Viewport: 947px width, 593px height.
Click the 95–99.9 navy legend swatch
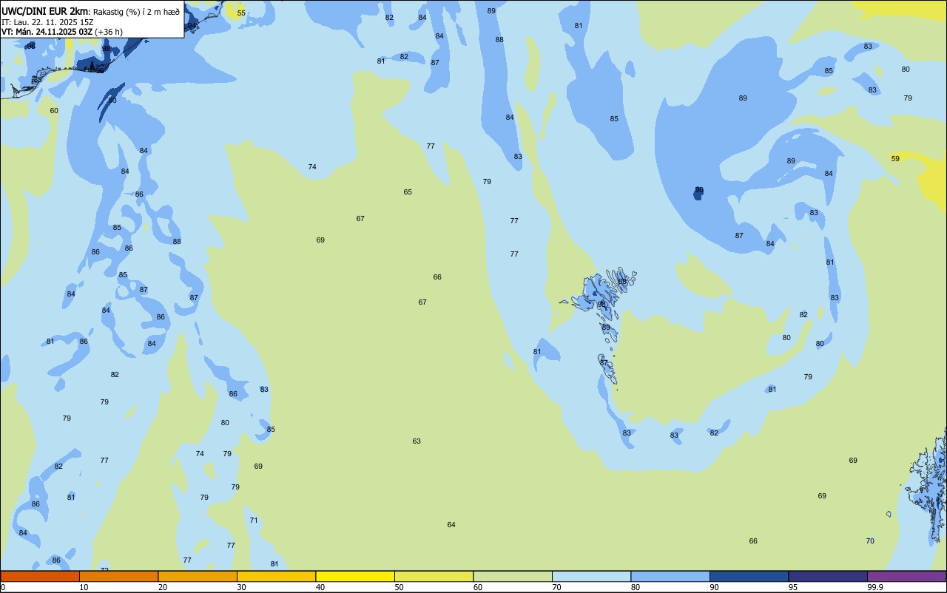tap(828, 576)
